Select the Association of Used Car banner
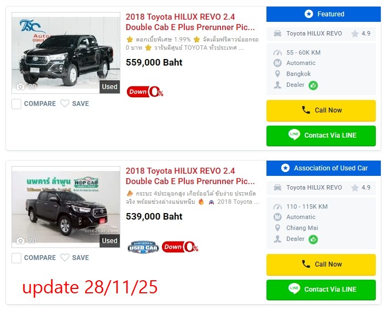This screenshot has width=389, height=313. click(323, 168)
